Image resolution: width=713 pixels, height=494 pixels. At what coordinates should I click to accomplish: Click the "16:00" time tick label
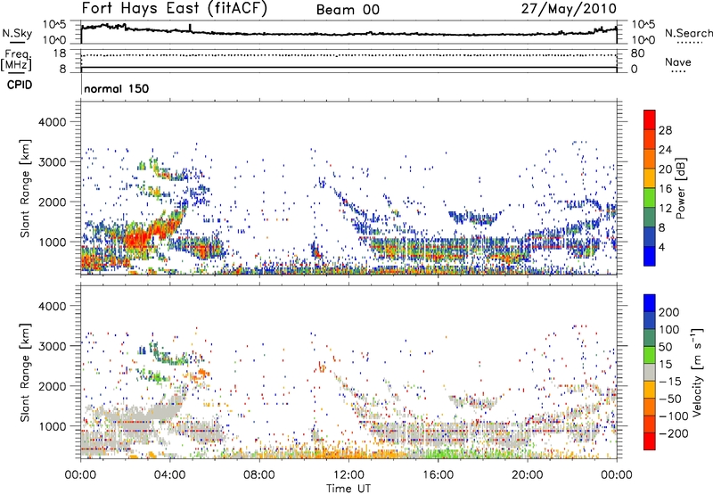coord(438,475)
